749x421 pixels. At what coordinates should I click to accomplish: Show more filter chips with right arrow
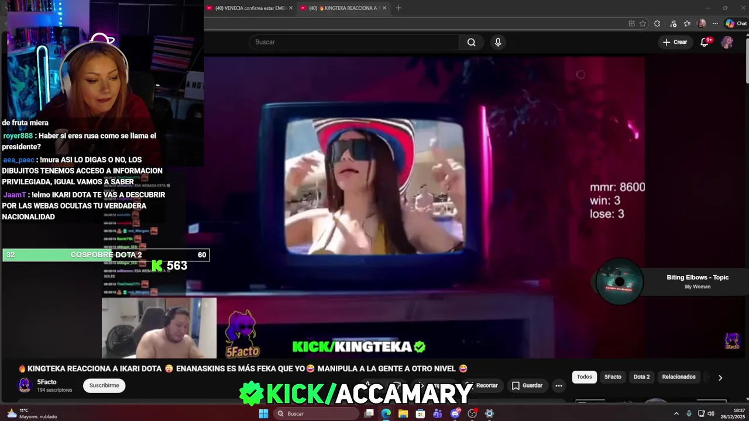[720, 378]
